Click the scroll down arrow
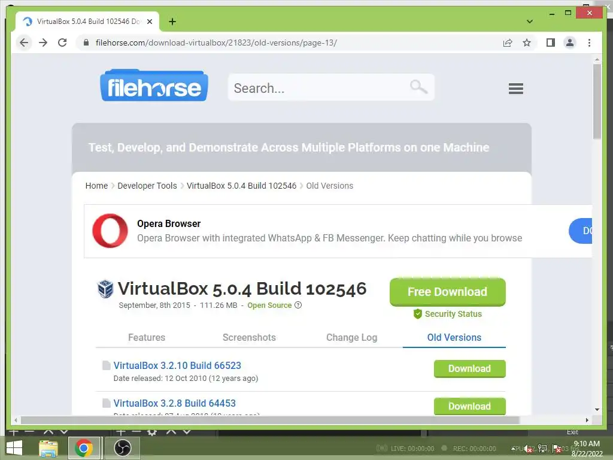Viewport: 613px width, 460px height. coord(597,410)
